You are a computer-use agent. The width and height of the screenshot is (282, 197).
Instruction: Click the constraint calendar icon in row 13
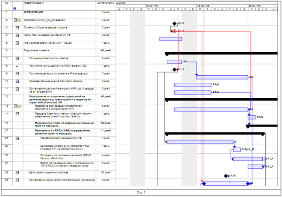[16, 107]
